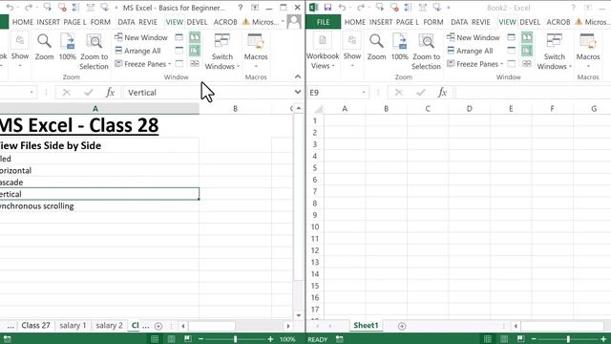Click New Window in Book2

(474, 37)
